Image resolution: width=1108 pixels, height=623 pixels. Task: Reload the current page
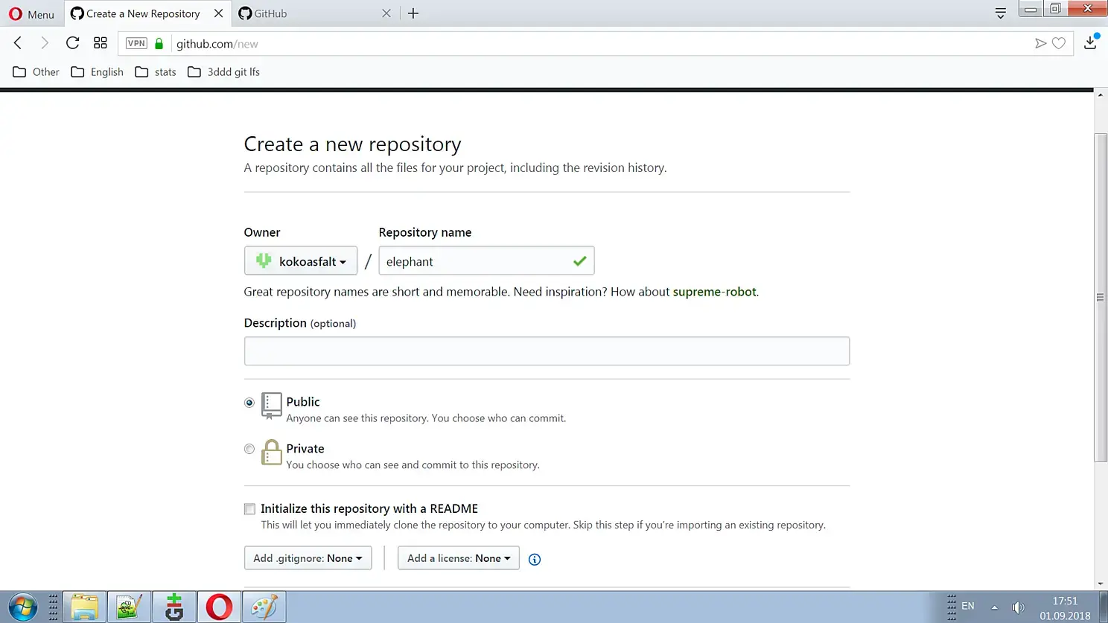(72, 43)
